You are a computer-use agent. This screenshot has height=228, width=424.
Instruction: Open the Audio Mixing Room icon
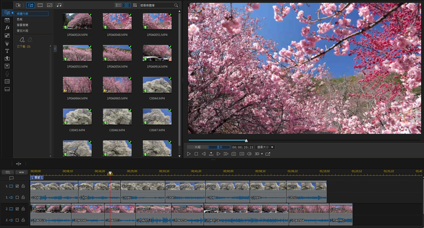click(x=7, y=66)
